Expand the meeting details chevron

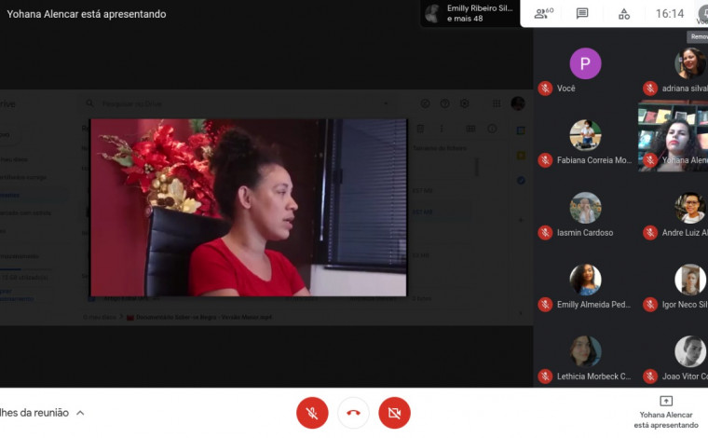[x=81, y=413]
